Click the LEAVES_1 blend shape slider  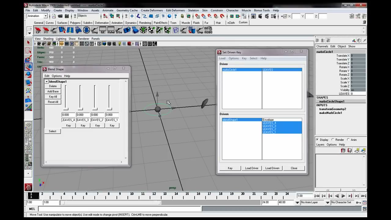pyautogui.click(x=109, y=98)
